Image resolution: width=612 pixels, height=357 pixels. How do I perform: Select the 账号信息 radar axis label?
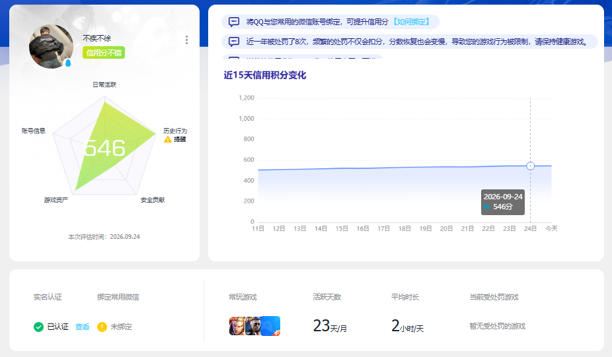tap(34, 131)
